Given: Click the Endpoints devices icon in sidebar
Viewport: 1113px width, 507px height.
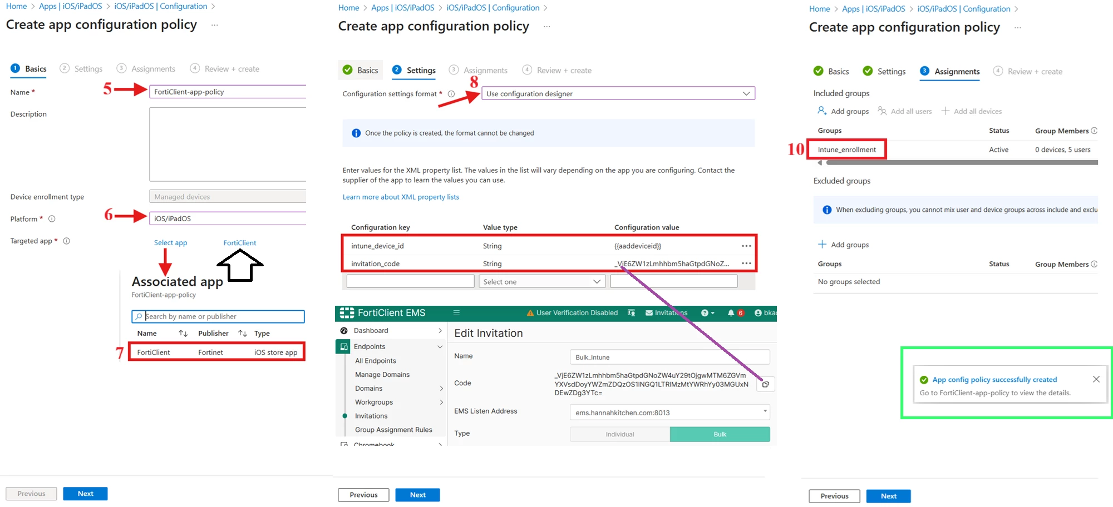Looking at the screenshot, I should click(344, 347).
